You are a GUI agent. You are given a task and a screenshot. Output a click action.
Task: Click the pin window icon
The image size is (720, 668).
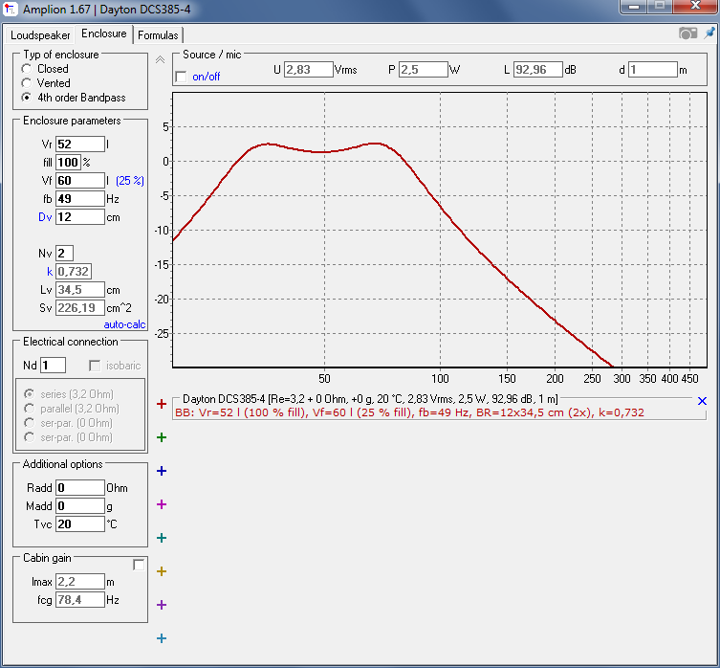[709, 33]
